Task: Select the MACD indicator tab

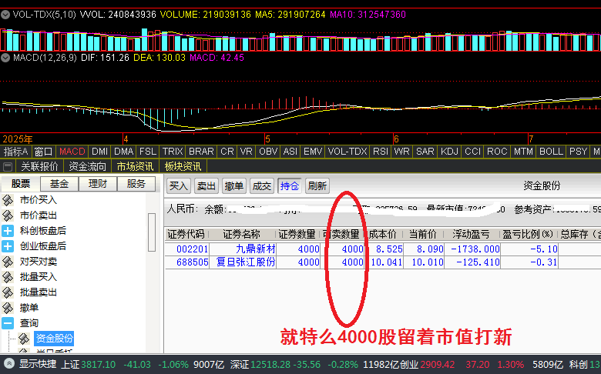Action: (72, 152)
